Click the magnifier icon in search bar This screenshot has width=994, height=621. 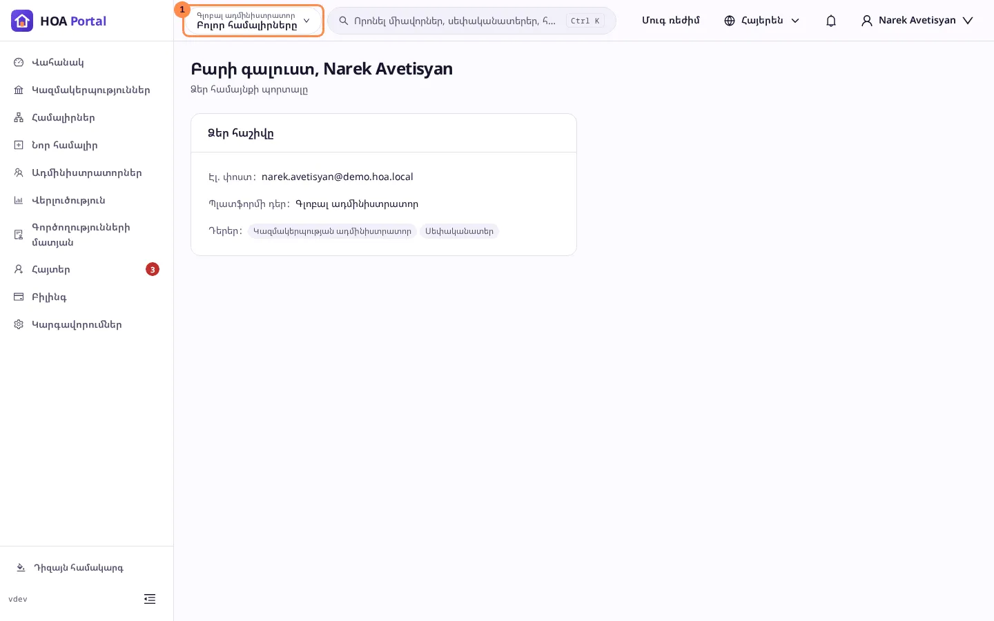344,21
